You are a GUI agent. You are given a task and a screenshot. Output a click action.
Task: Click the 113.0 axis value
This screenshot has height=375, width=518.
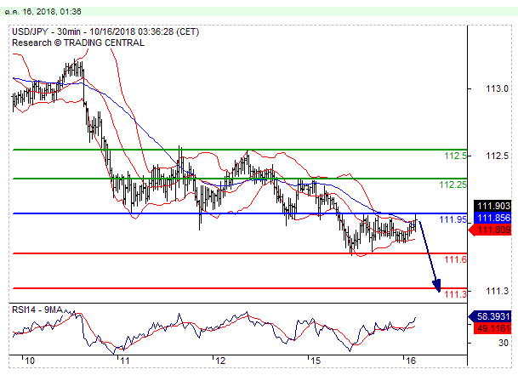pos(498,88)
